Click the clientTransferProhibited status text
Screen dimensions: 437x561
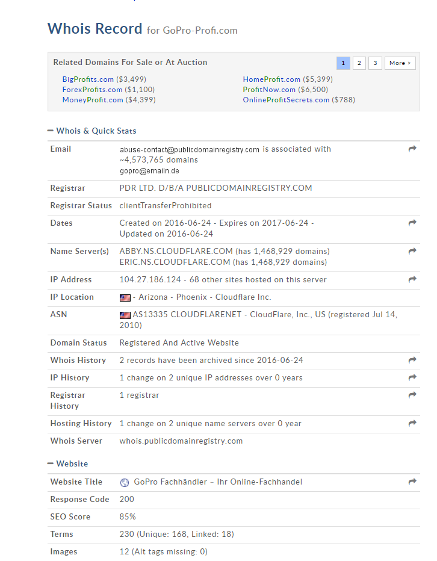click(166, 206)
